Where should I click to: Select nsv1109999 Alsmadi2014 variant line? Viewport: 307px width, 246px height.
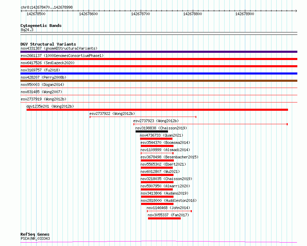coord(157,153)
